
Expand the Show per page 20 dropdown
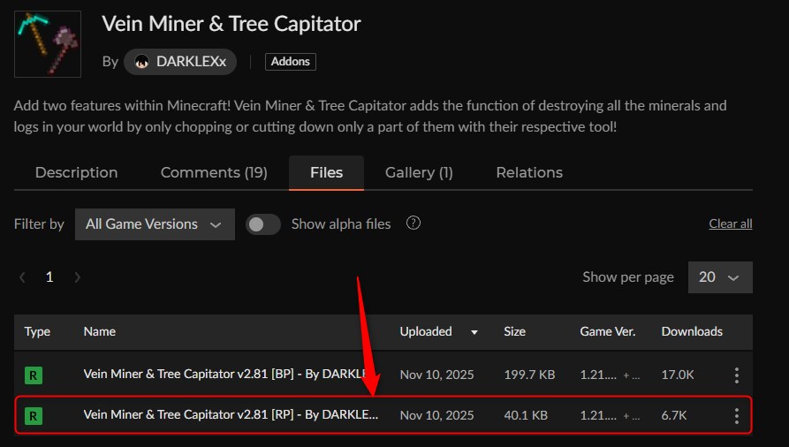tap(720, 277)
